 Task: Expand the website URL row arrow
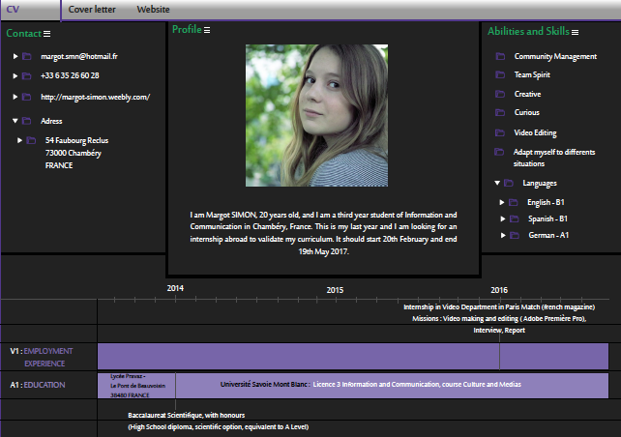(15, 97)
